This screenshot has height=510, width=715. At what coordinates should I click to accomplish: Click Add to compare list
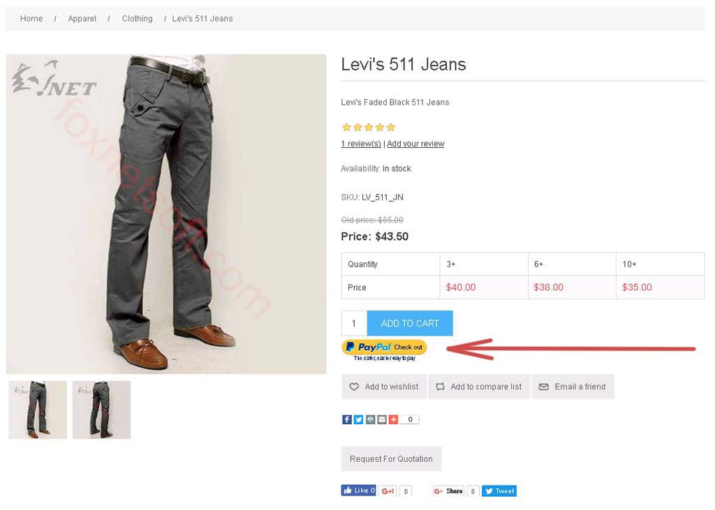478,387
